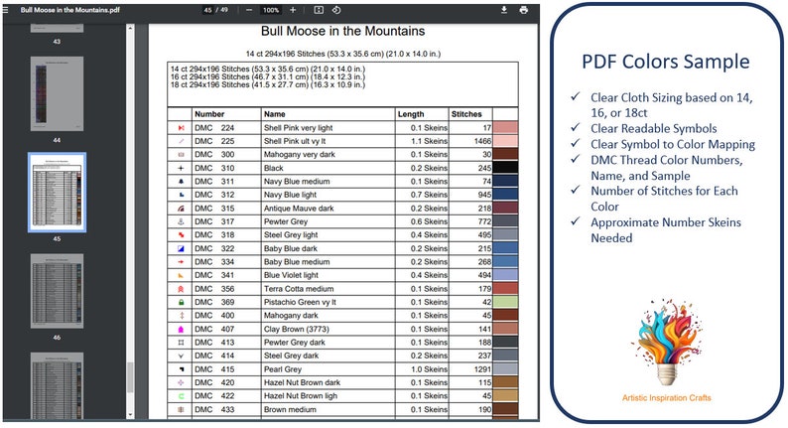Click the DMC 413 square symbol
The image size is (788, 428).
[x=181, y=343]
